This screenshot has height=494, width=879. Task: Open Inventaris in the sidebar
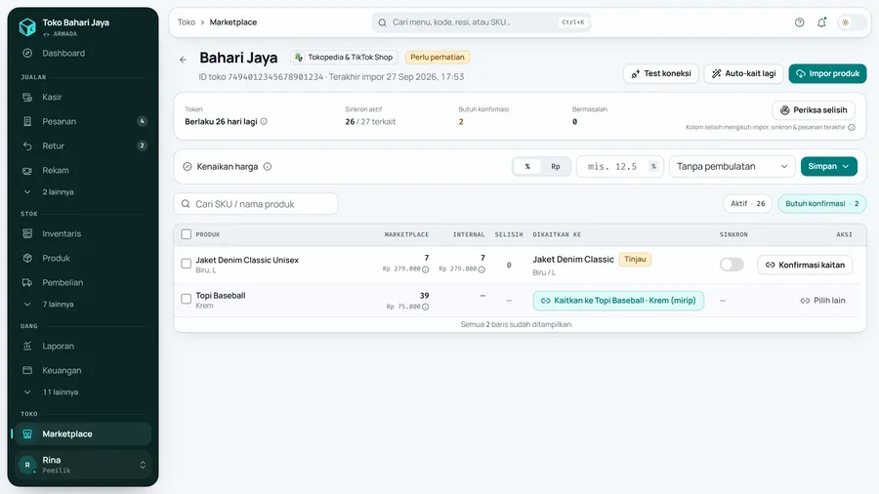[x=82, y=233]
